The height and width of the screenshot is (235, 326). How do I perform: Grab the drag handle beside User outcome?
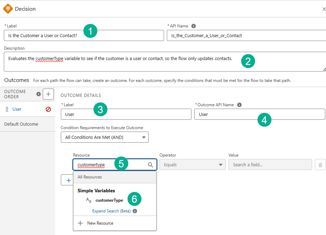[7, 109]
